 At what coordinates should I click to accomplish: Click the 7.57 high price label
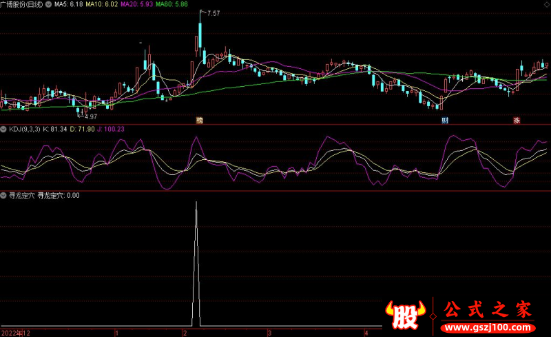pyautogui.click(x=213, y=13)
